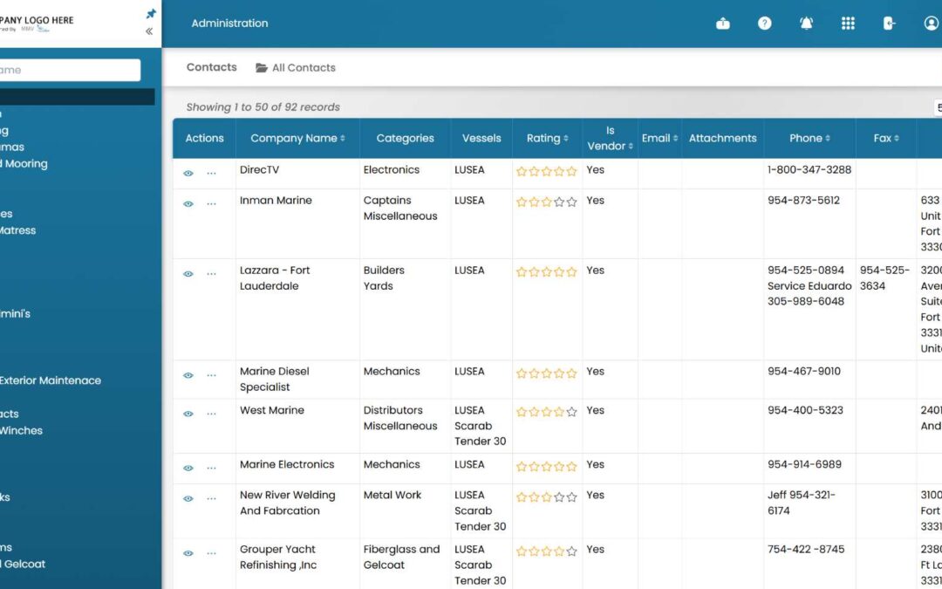Open the user profile icon
942x589 pixels.
[931, 24]
